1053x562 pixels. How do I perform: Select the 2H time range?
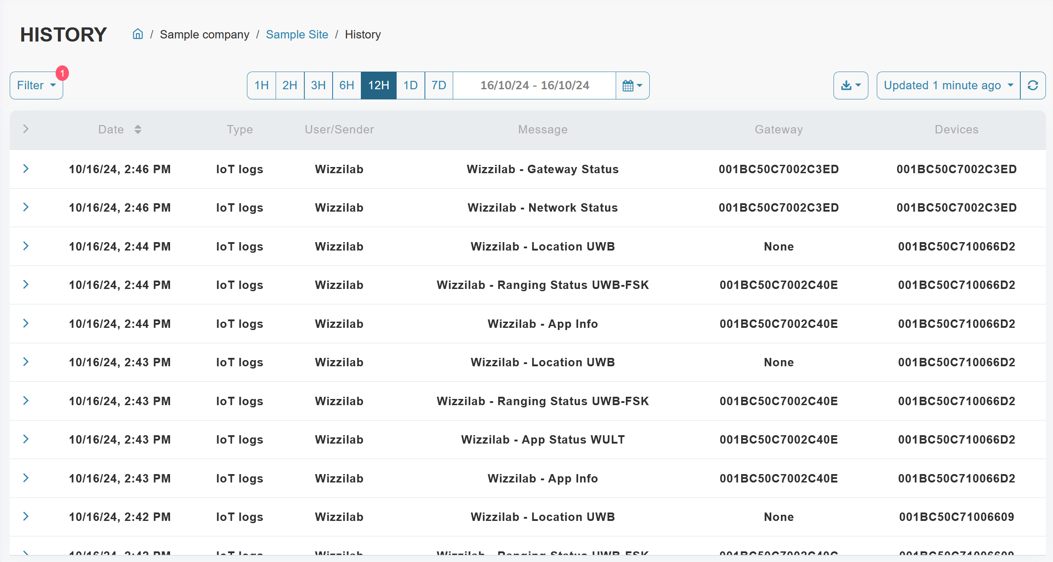pyautogui.click(x=290, y=85)
